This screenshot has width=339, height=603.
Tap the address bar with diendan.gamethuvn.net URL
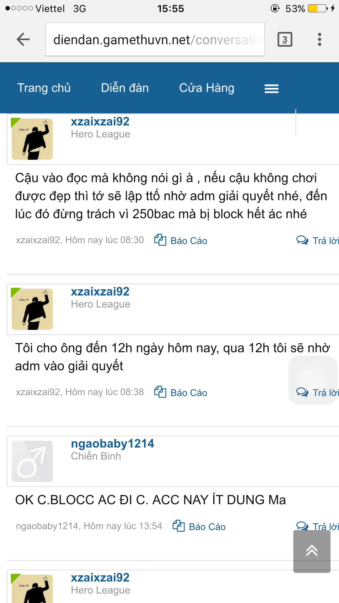[x=155, y=40]
